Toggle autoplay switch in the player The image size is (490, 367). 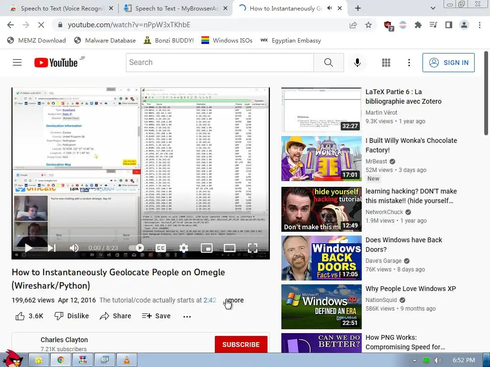(136, 248)
